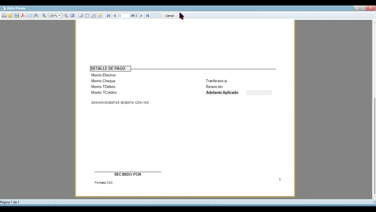Click the Página 1 de 1 status text
The width and height of the screenshot is (376, 212).
pos(10,202)
